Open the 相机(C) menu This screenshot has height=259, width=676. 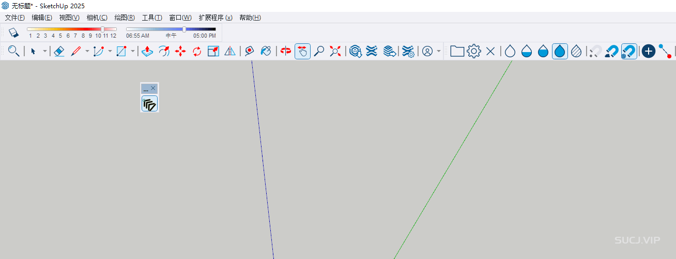click(x=97, y=18)
